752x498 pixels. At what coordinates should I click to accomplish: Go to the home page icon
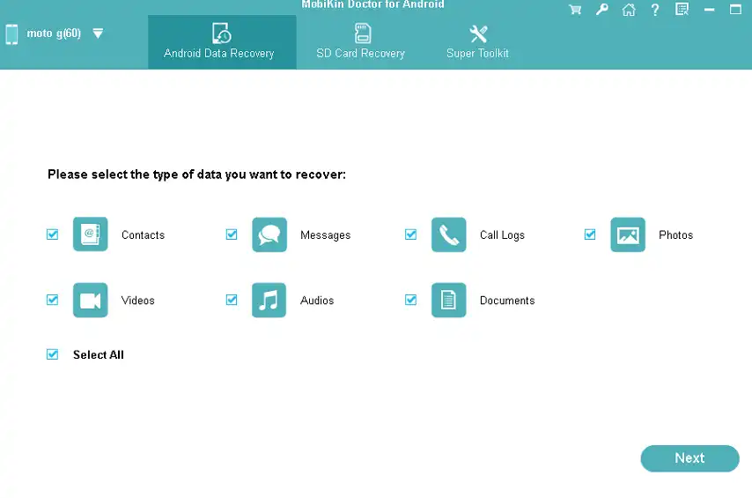[628, 10]
